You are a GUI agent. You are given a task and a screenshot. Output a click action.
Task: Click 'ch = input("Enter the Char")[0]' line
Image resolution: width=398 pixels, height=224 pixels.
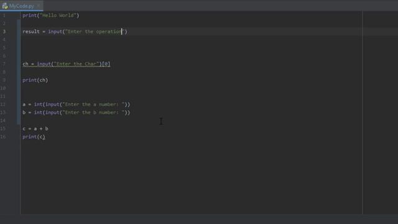click(67, 64)
